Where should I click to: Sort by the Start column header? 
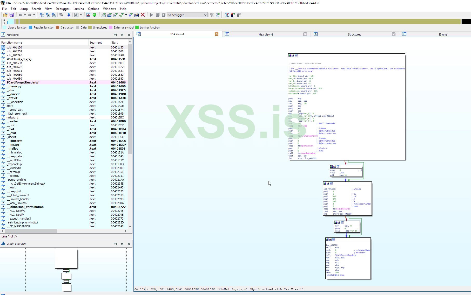pos(119,42)
